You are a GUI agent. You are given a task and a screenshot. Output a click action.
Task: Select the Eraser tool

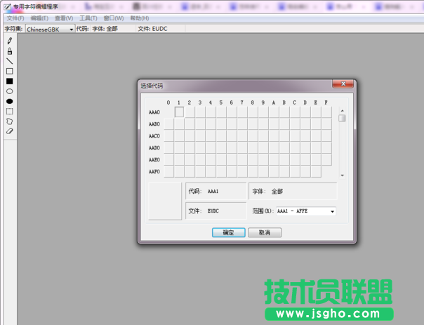(x=10, y=131)
